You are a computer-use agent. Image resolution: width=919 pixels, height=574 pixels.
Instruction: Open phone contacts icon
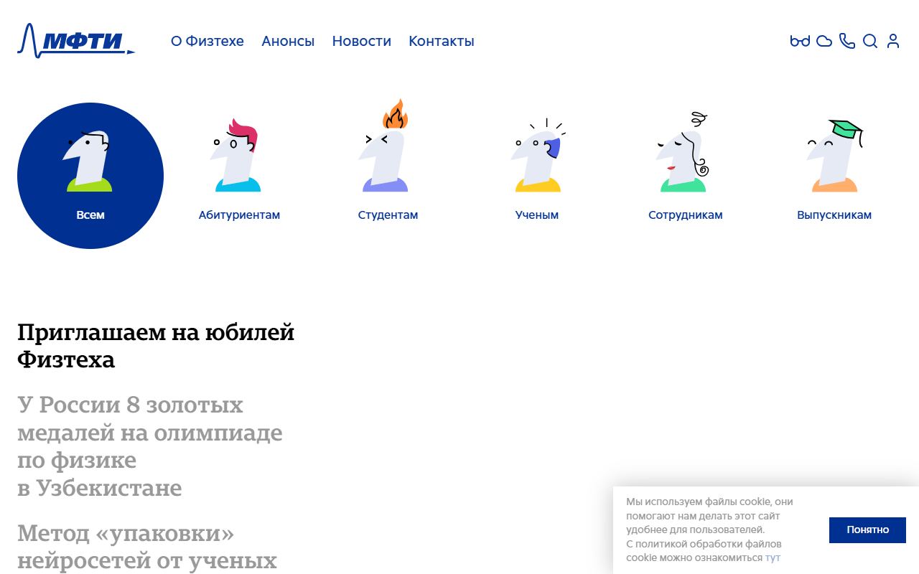pyautogui.click(x=847, y=41)
